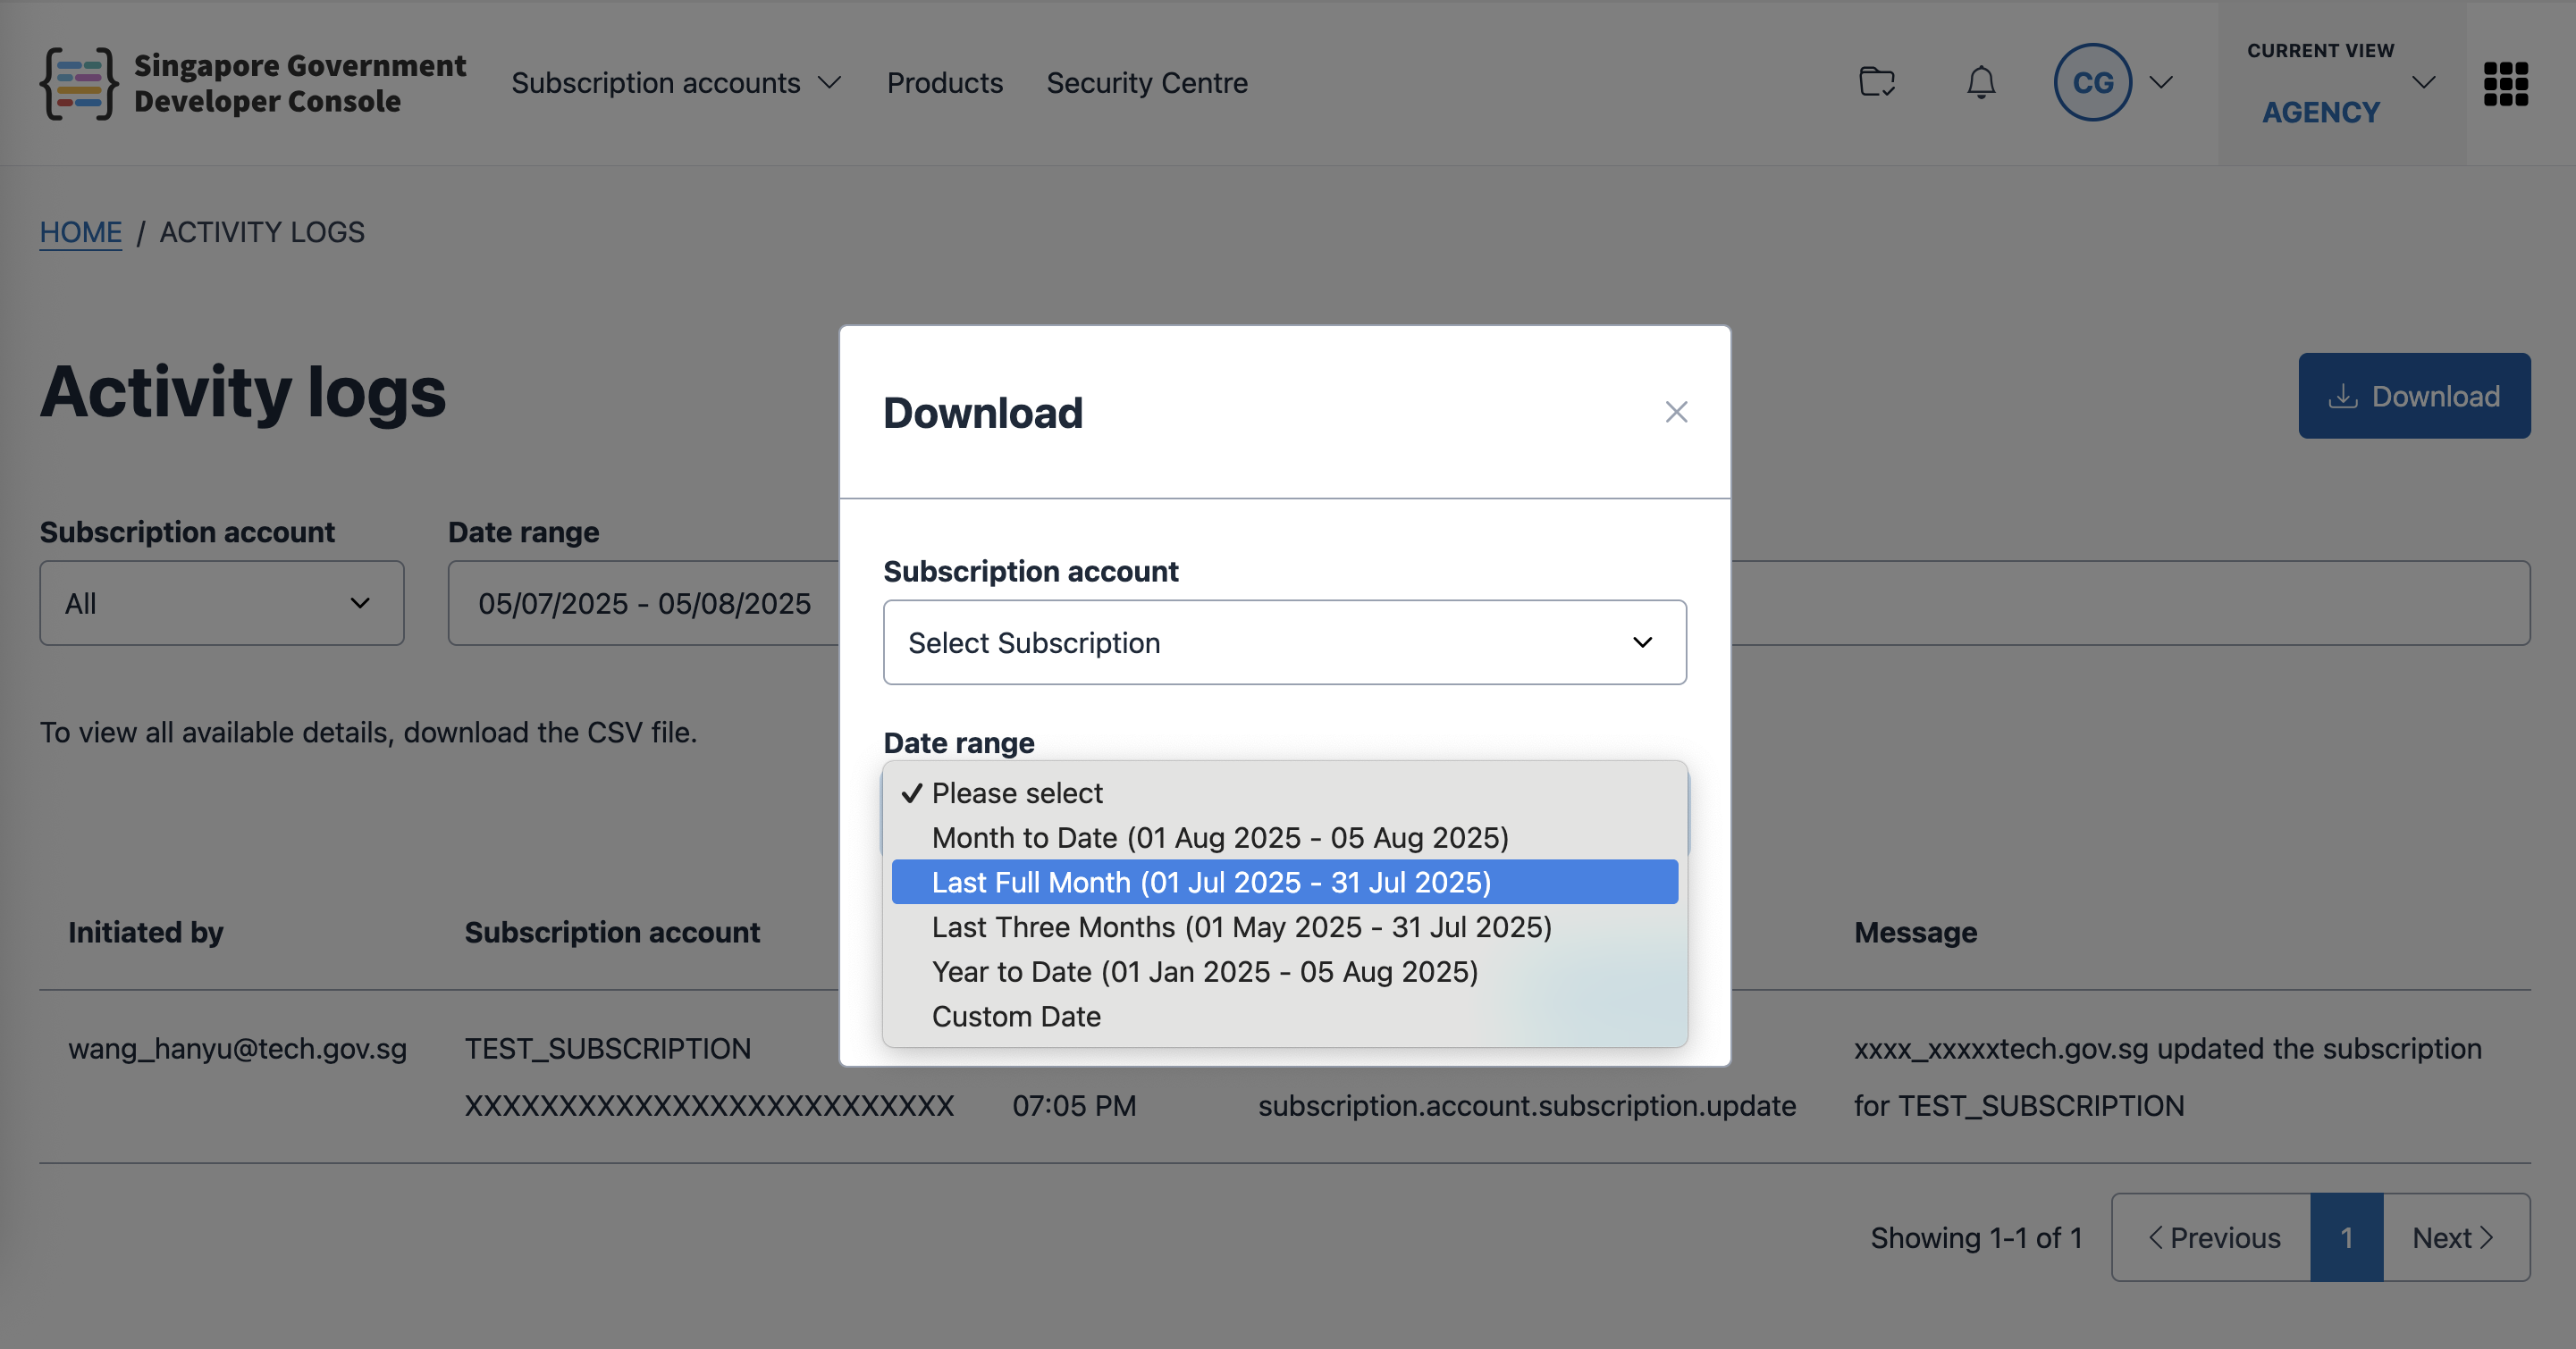Close the Download dialog

pyautogui.click(x=1676, y=412)
